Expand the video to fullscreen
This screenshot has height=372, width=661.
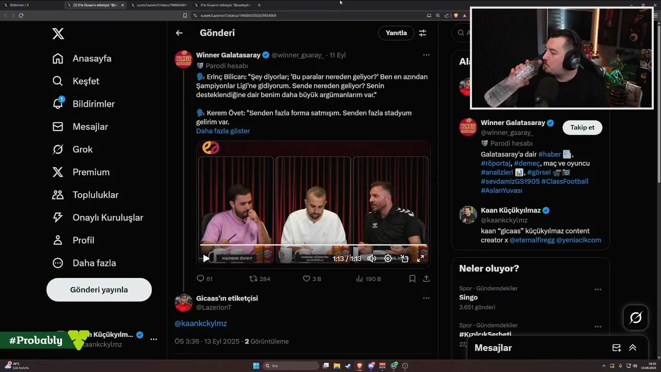click(421, 258)
